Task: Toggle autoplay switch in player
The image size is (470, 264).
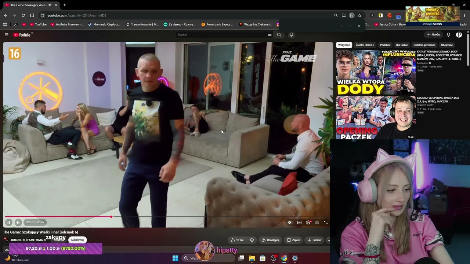Action: 290,222
